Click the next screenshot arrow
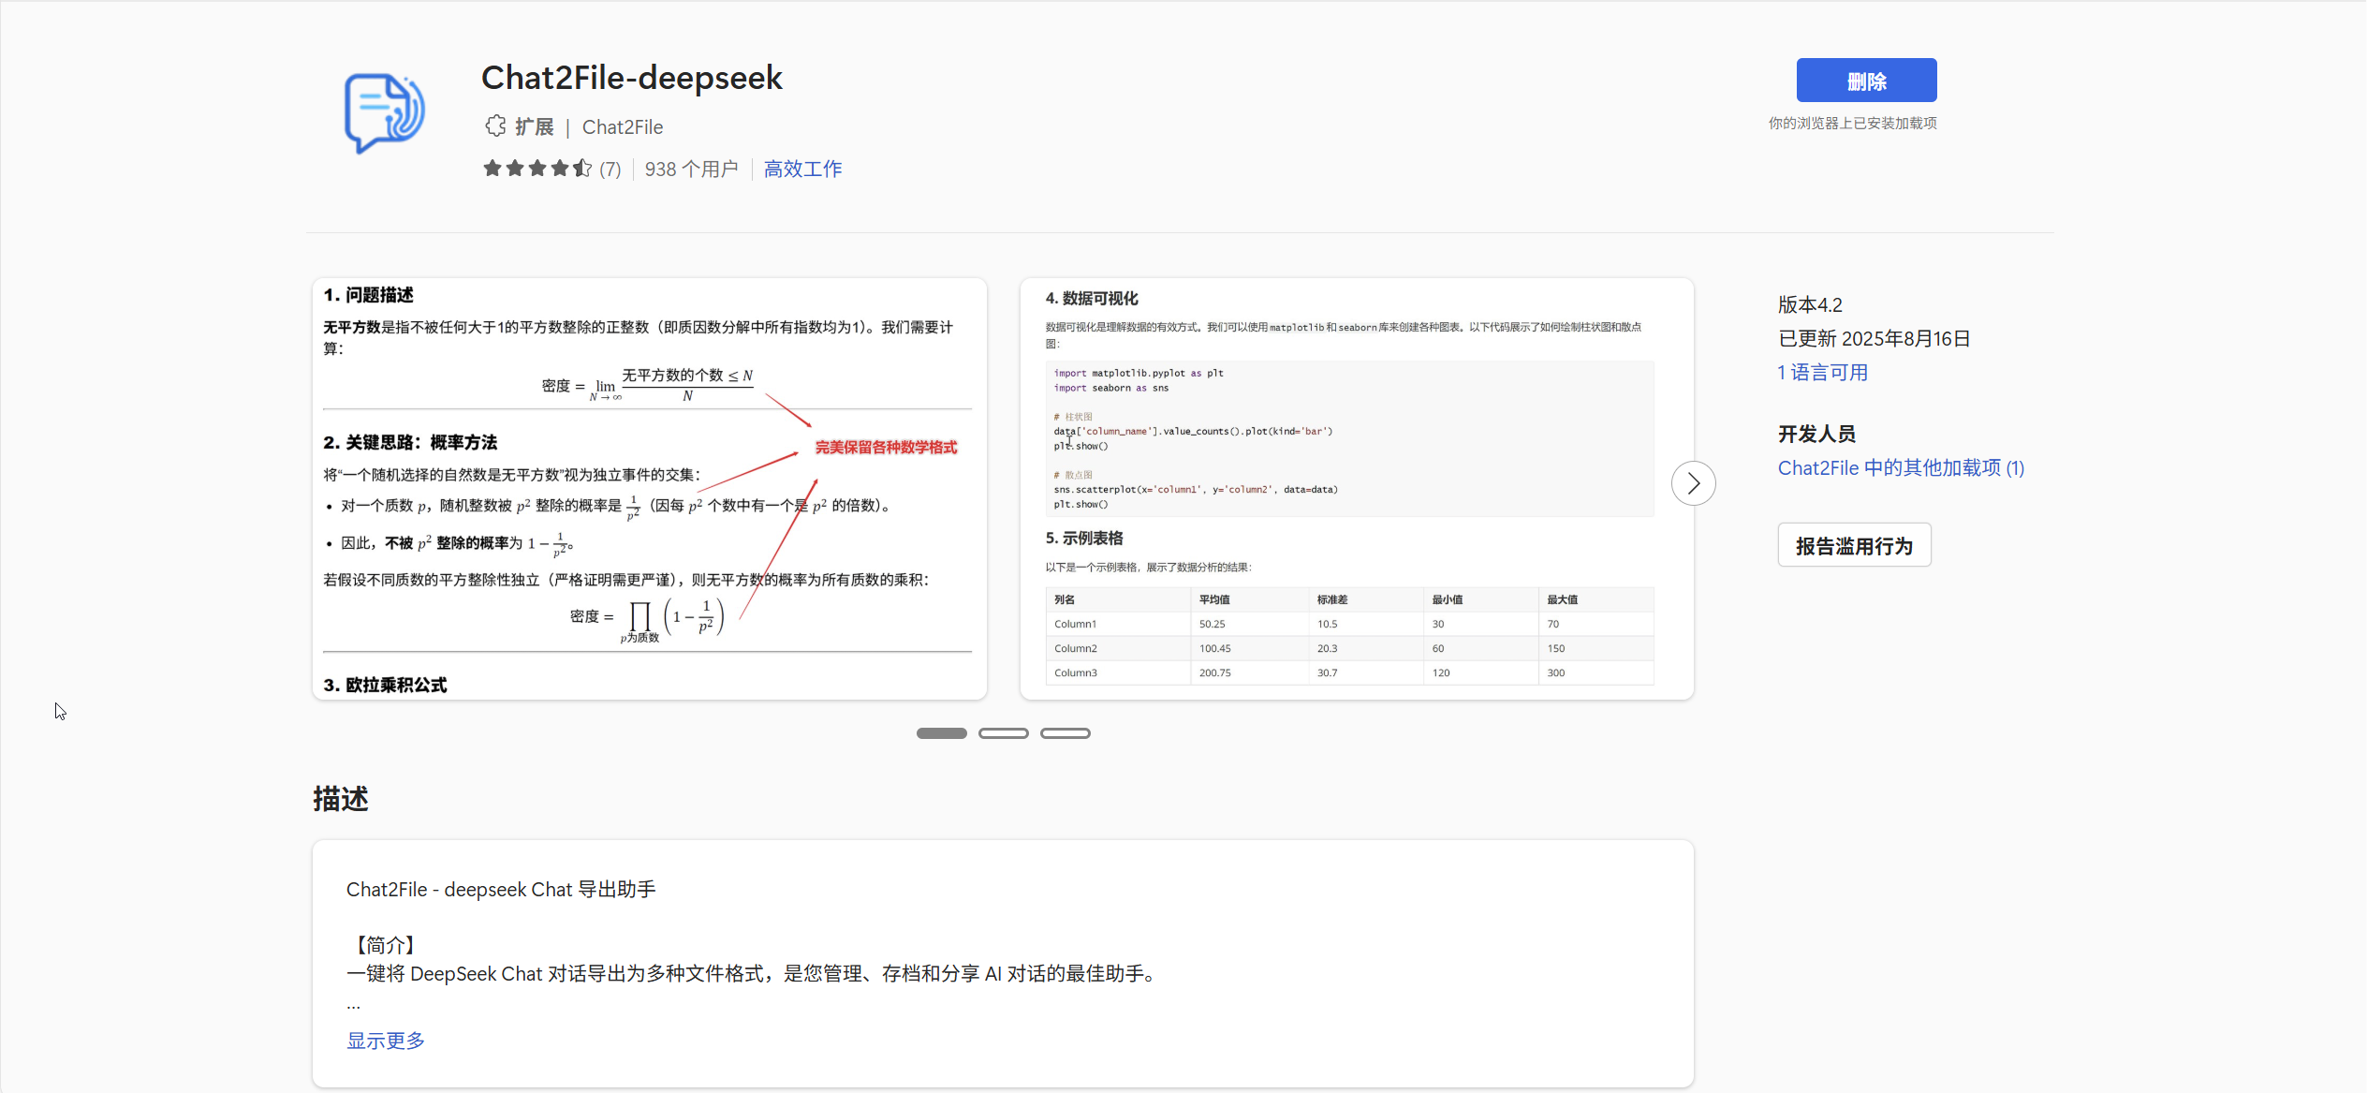 point(1693,483)
